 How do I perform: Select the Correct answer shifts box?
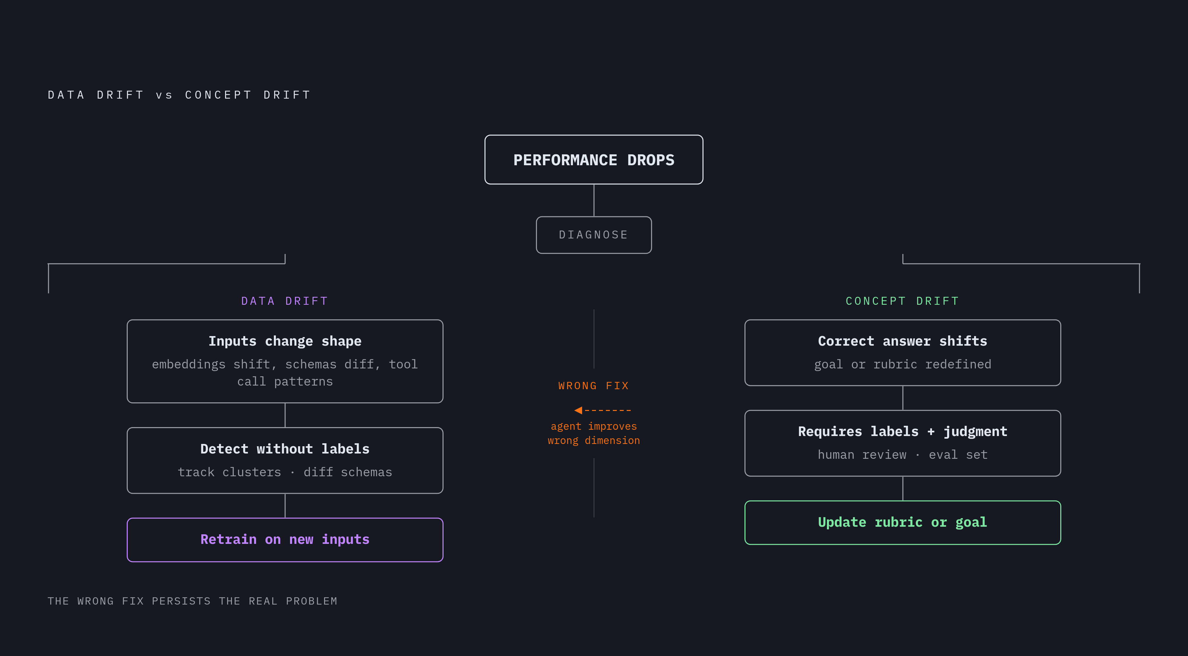(x=903, y=353)
